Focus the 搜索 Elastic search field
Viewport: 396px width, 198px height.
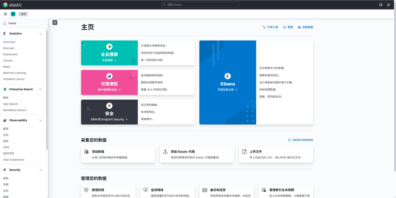click(200, 5)
